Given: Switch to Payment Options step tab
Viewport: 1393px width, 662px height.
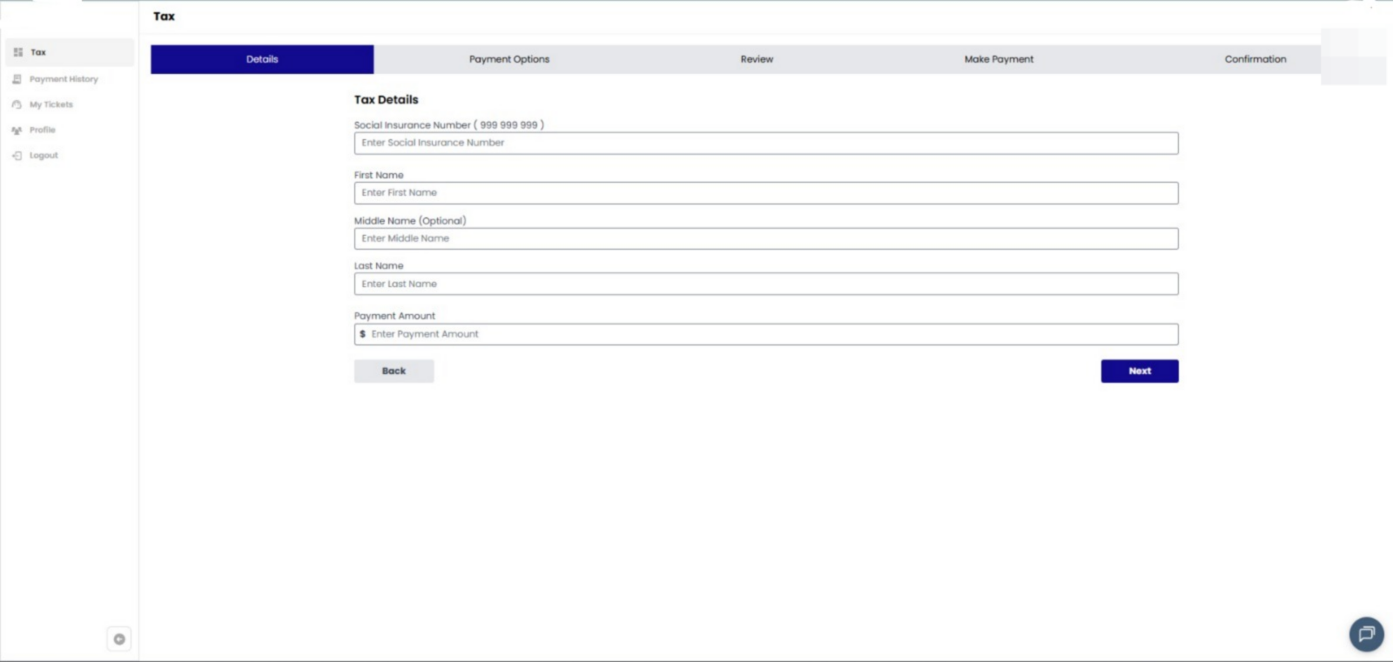Looking at the screenshot, I should tap(509, 59).
